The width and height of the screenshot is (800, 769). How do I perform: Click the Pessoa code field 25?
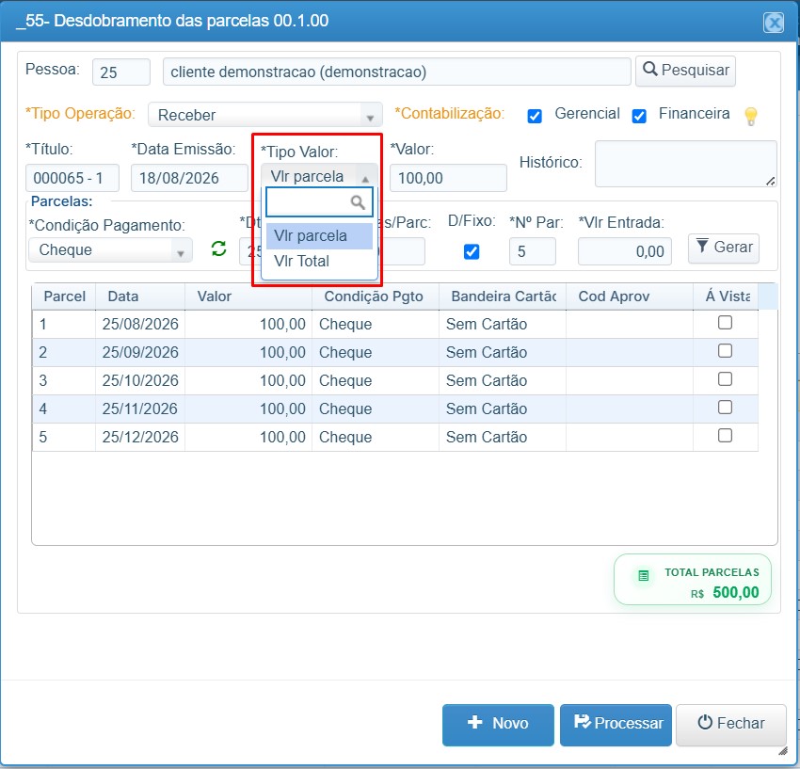tap(120, 72)
